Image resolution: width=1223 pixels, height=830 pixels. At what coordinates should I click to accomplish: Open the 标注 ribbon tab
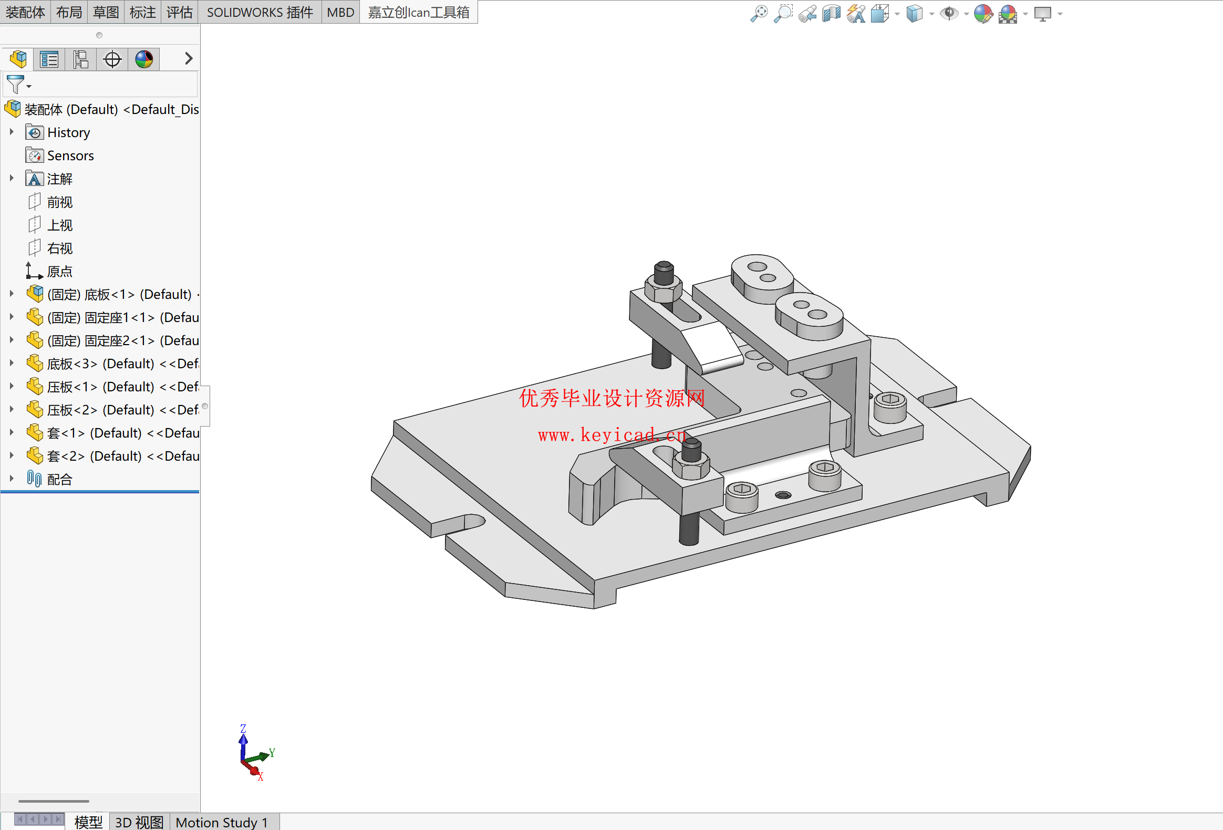142,12
